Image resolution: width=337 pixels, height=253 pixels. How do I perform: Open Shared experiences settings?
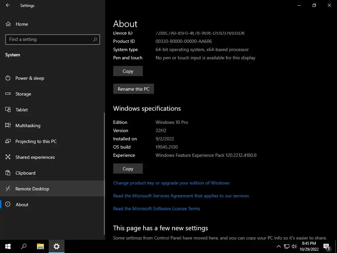53,157
